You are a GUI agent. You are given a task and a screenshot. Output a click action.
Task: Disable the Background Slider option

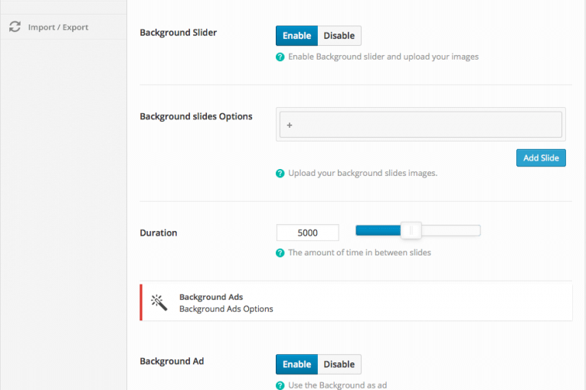(339, 35)
